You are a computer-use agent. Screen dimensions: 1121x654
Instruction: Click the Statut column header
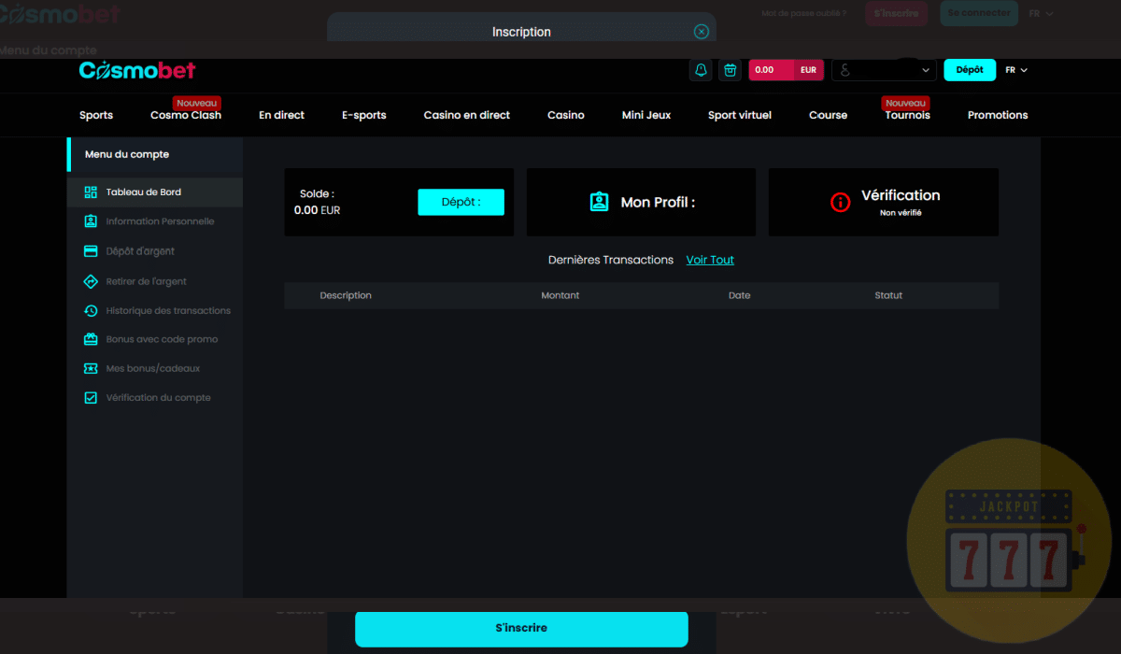[x=888, y=295]
